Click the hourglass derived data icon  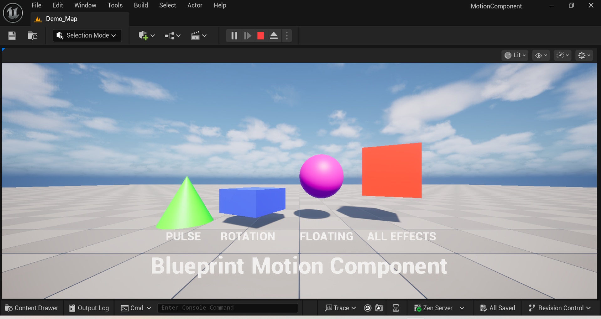(396, 308)
